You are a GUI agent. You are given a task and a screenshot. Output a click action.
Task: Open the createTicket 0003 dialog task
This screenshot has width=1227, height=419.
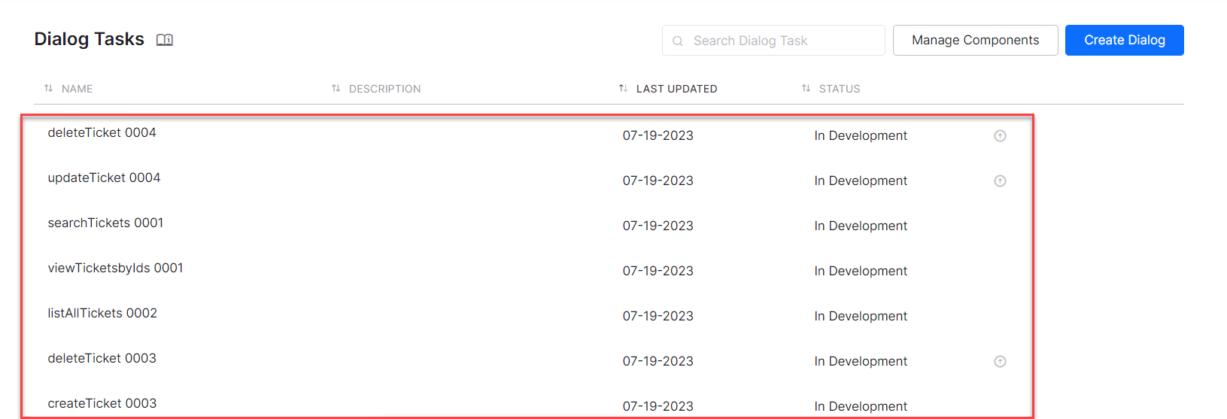(x=102, y=404)
